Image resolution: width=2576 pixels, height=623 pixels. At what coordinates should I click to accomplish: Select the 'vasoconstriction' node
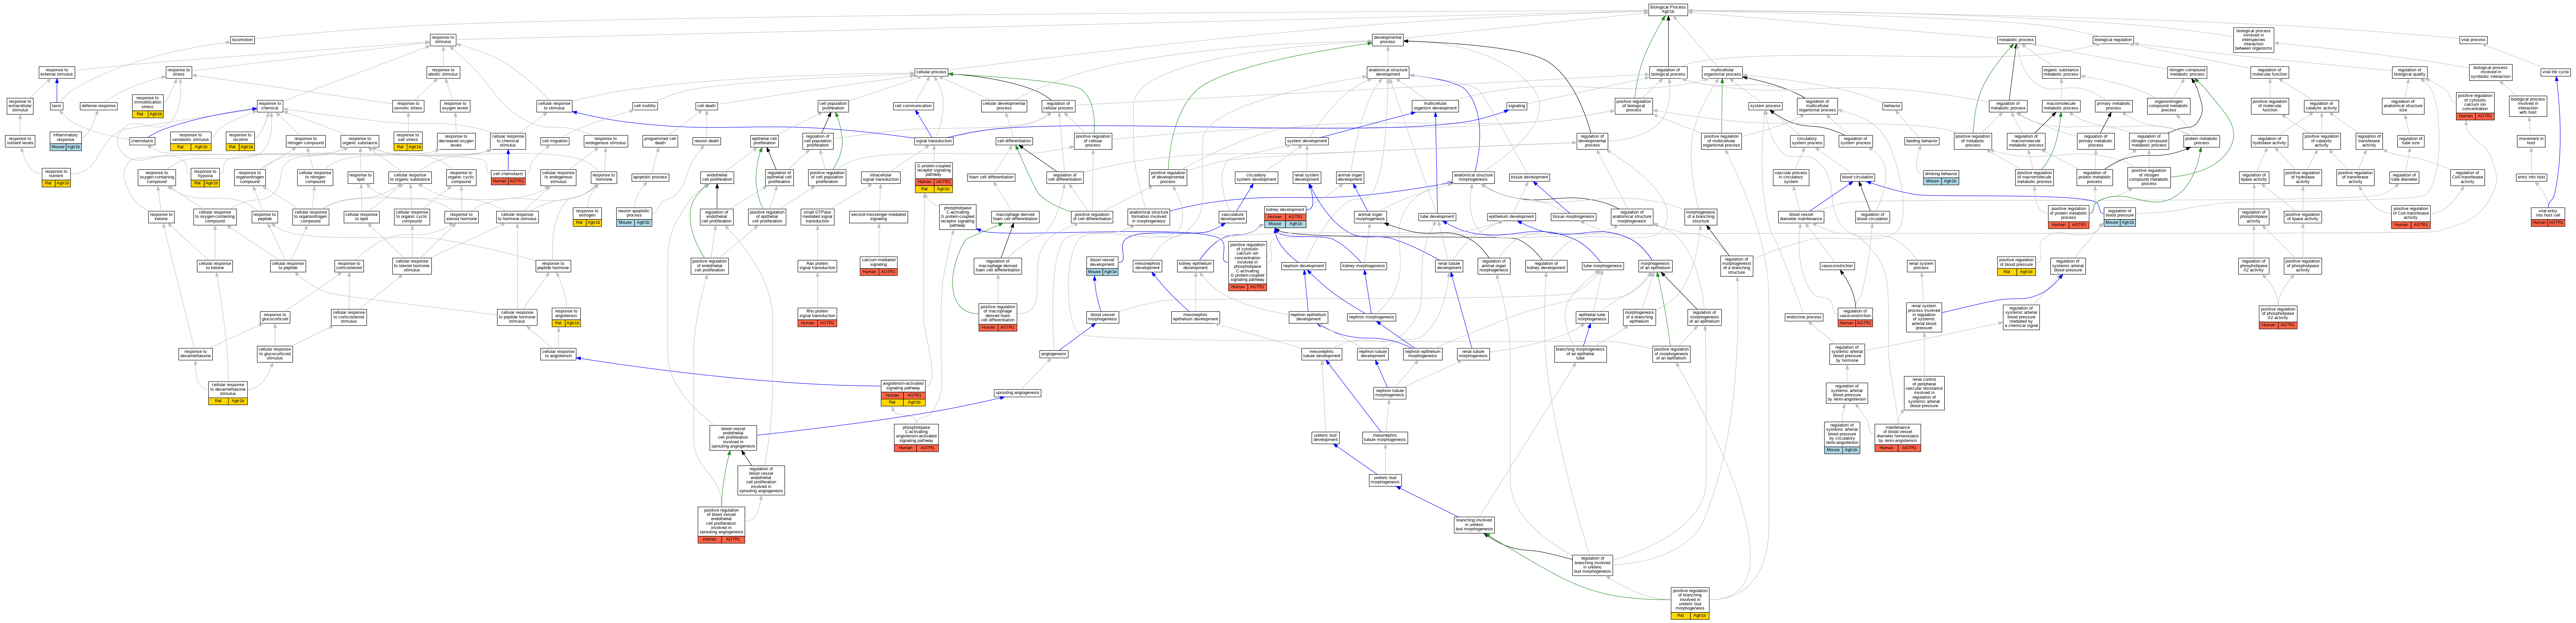[1837, 266]
